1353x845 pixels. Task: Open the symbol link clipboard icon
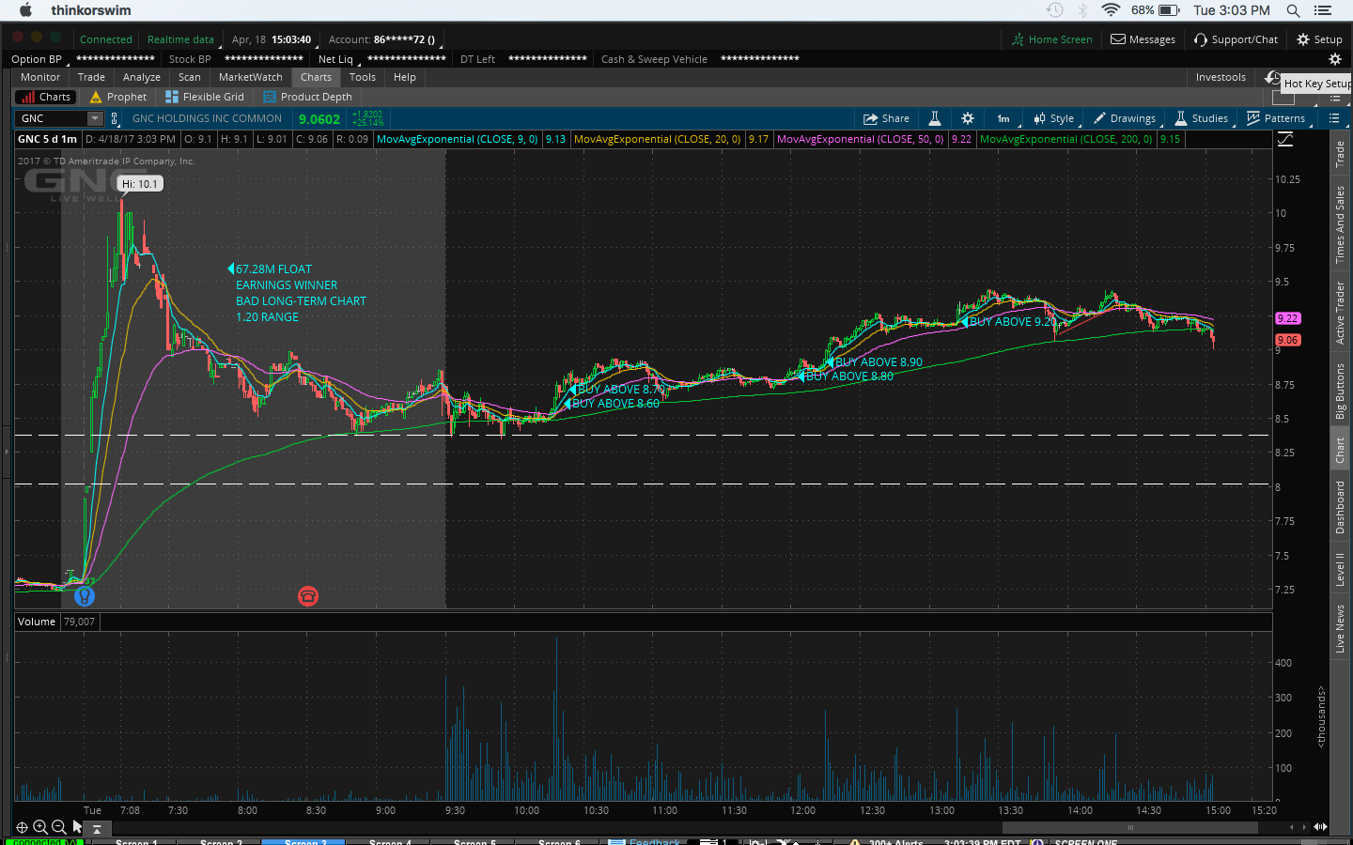pos(115,118)
